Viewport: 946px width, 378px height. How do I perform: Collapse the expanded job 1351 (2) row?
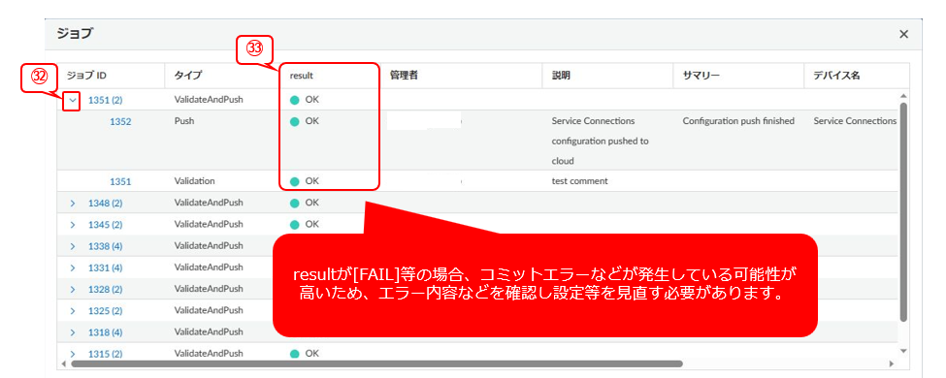pyautogui.click(x=73, y=101)
